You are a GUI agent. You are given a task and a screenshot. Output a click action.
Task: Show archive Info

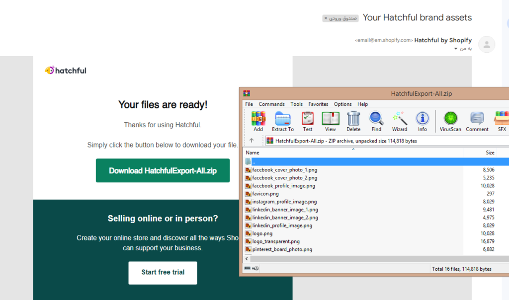[x=423, y=121]
